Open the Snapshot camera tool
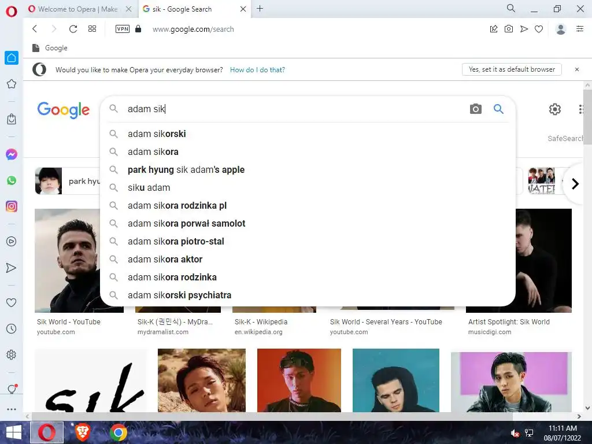The image size is (592, 444). 509,29
